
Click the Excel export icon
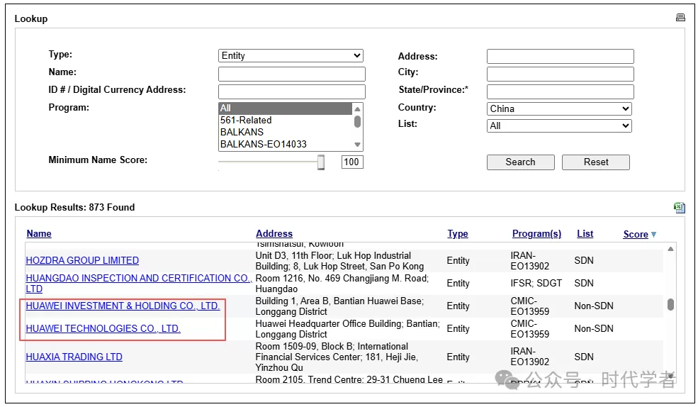(679, 207)
